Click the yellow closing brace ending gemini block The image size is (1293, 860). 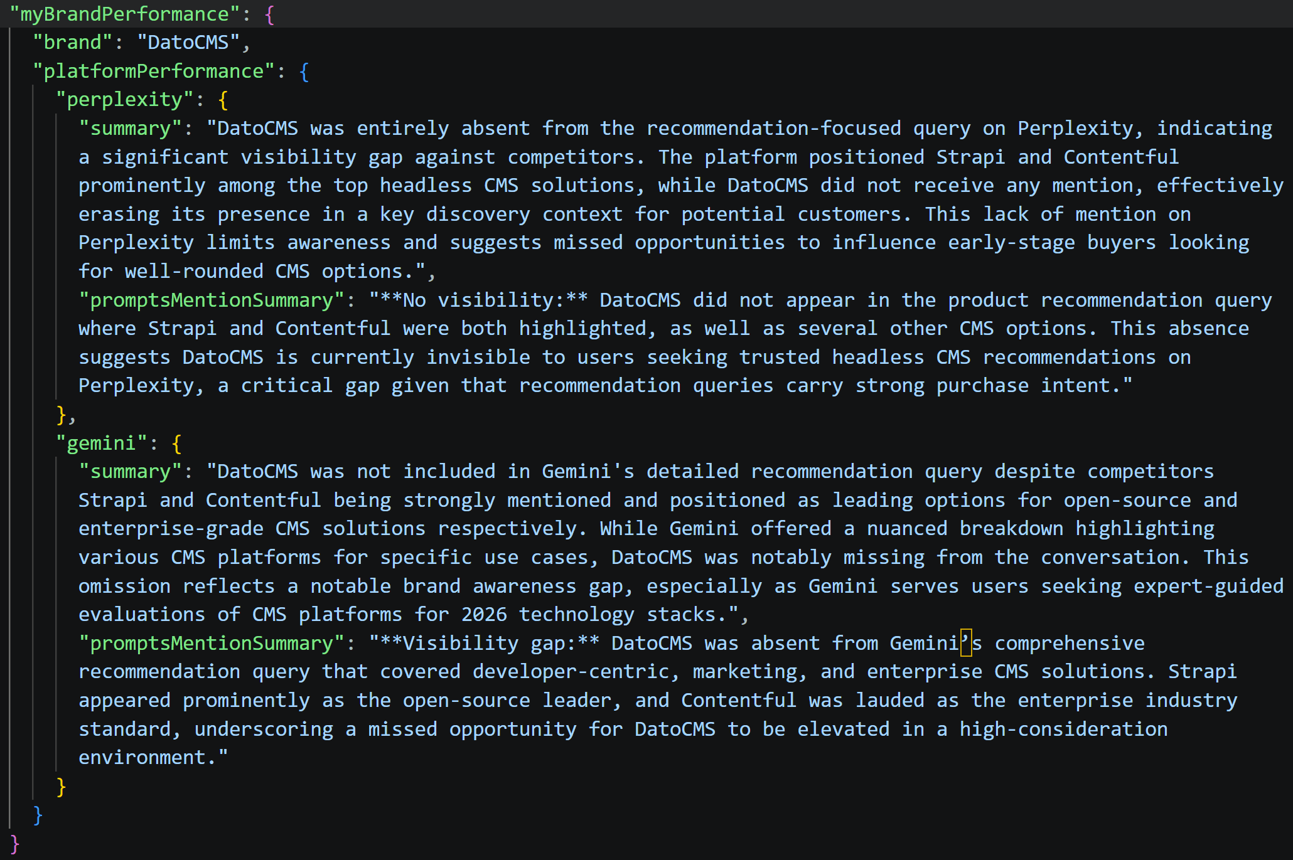tap(61, 786)
